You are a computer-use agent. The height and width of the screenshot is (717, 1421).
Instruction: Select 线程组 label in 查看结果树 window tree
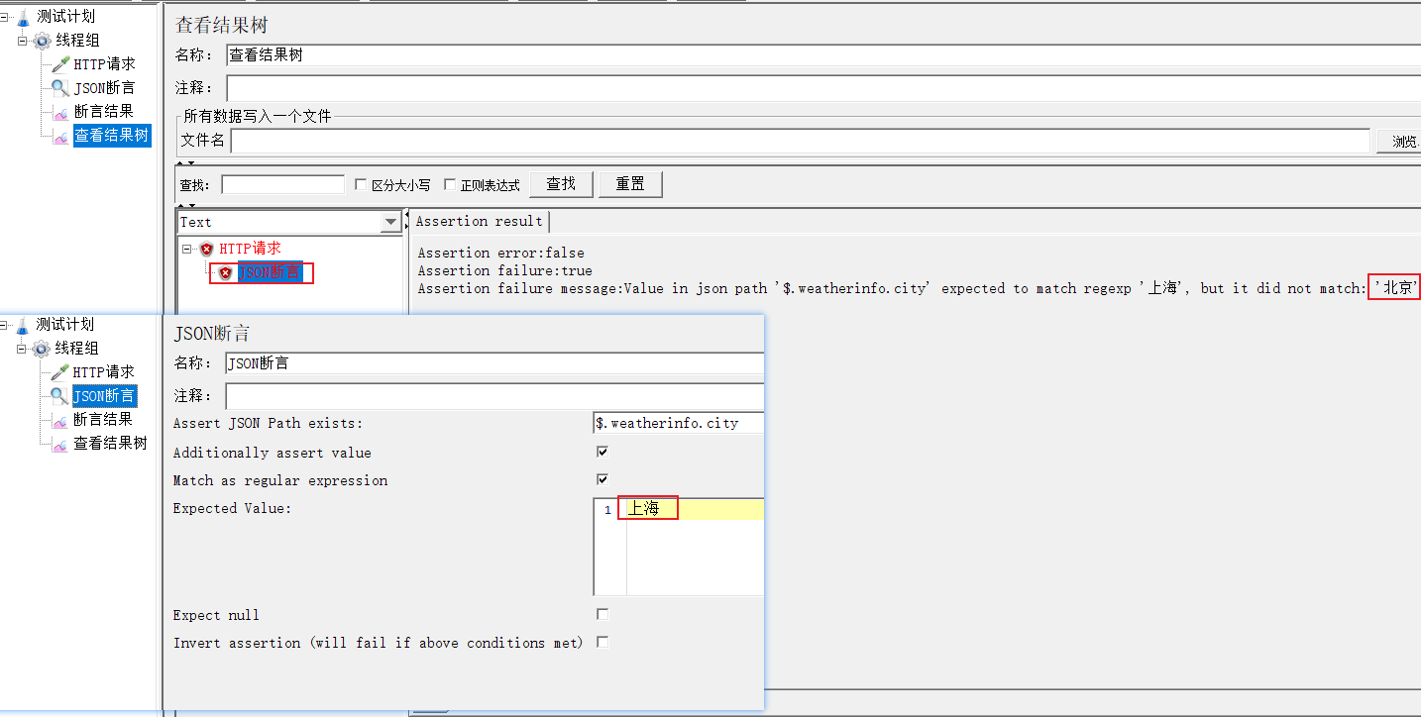77,41
